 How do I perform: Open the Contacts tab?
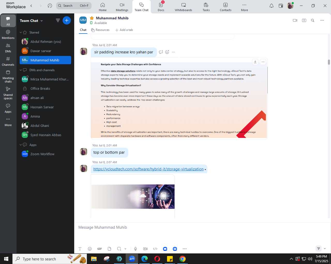225,7
